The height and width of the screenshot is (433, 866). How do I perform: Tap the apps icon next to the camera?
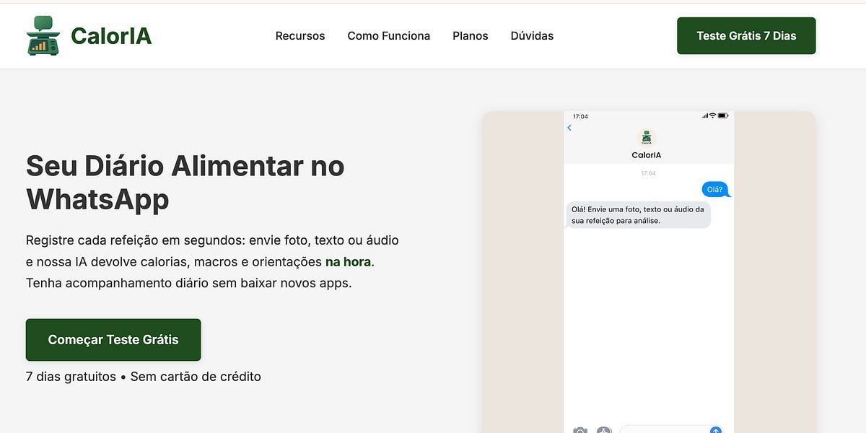(604, 430)
